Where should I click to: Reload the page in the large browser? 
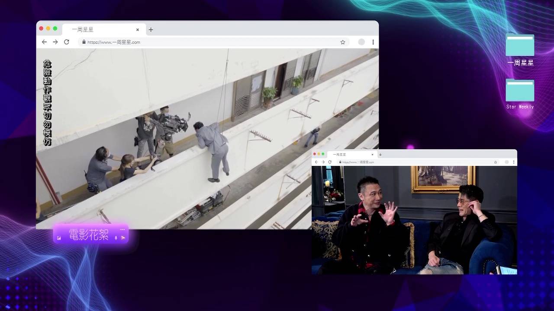point(67,42)
